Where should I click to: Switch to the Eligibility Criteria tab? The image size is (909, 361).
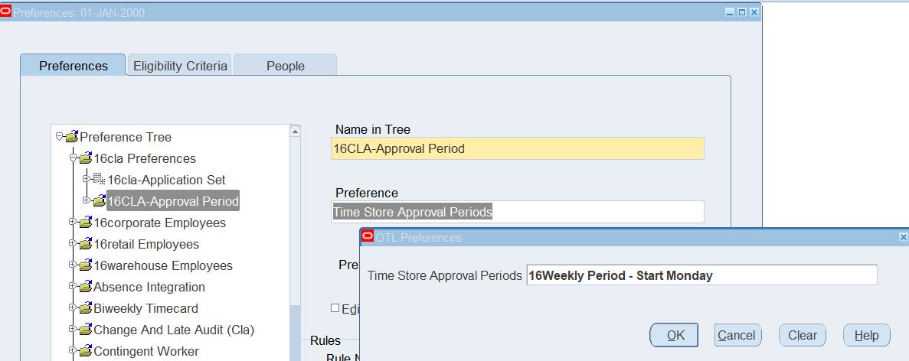point(180,66)
